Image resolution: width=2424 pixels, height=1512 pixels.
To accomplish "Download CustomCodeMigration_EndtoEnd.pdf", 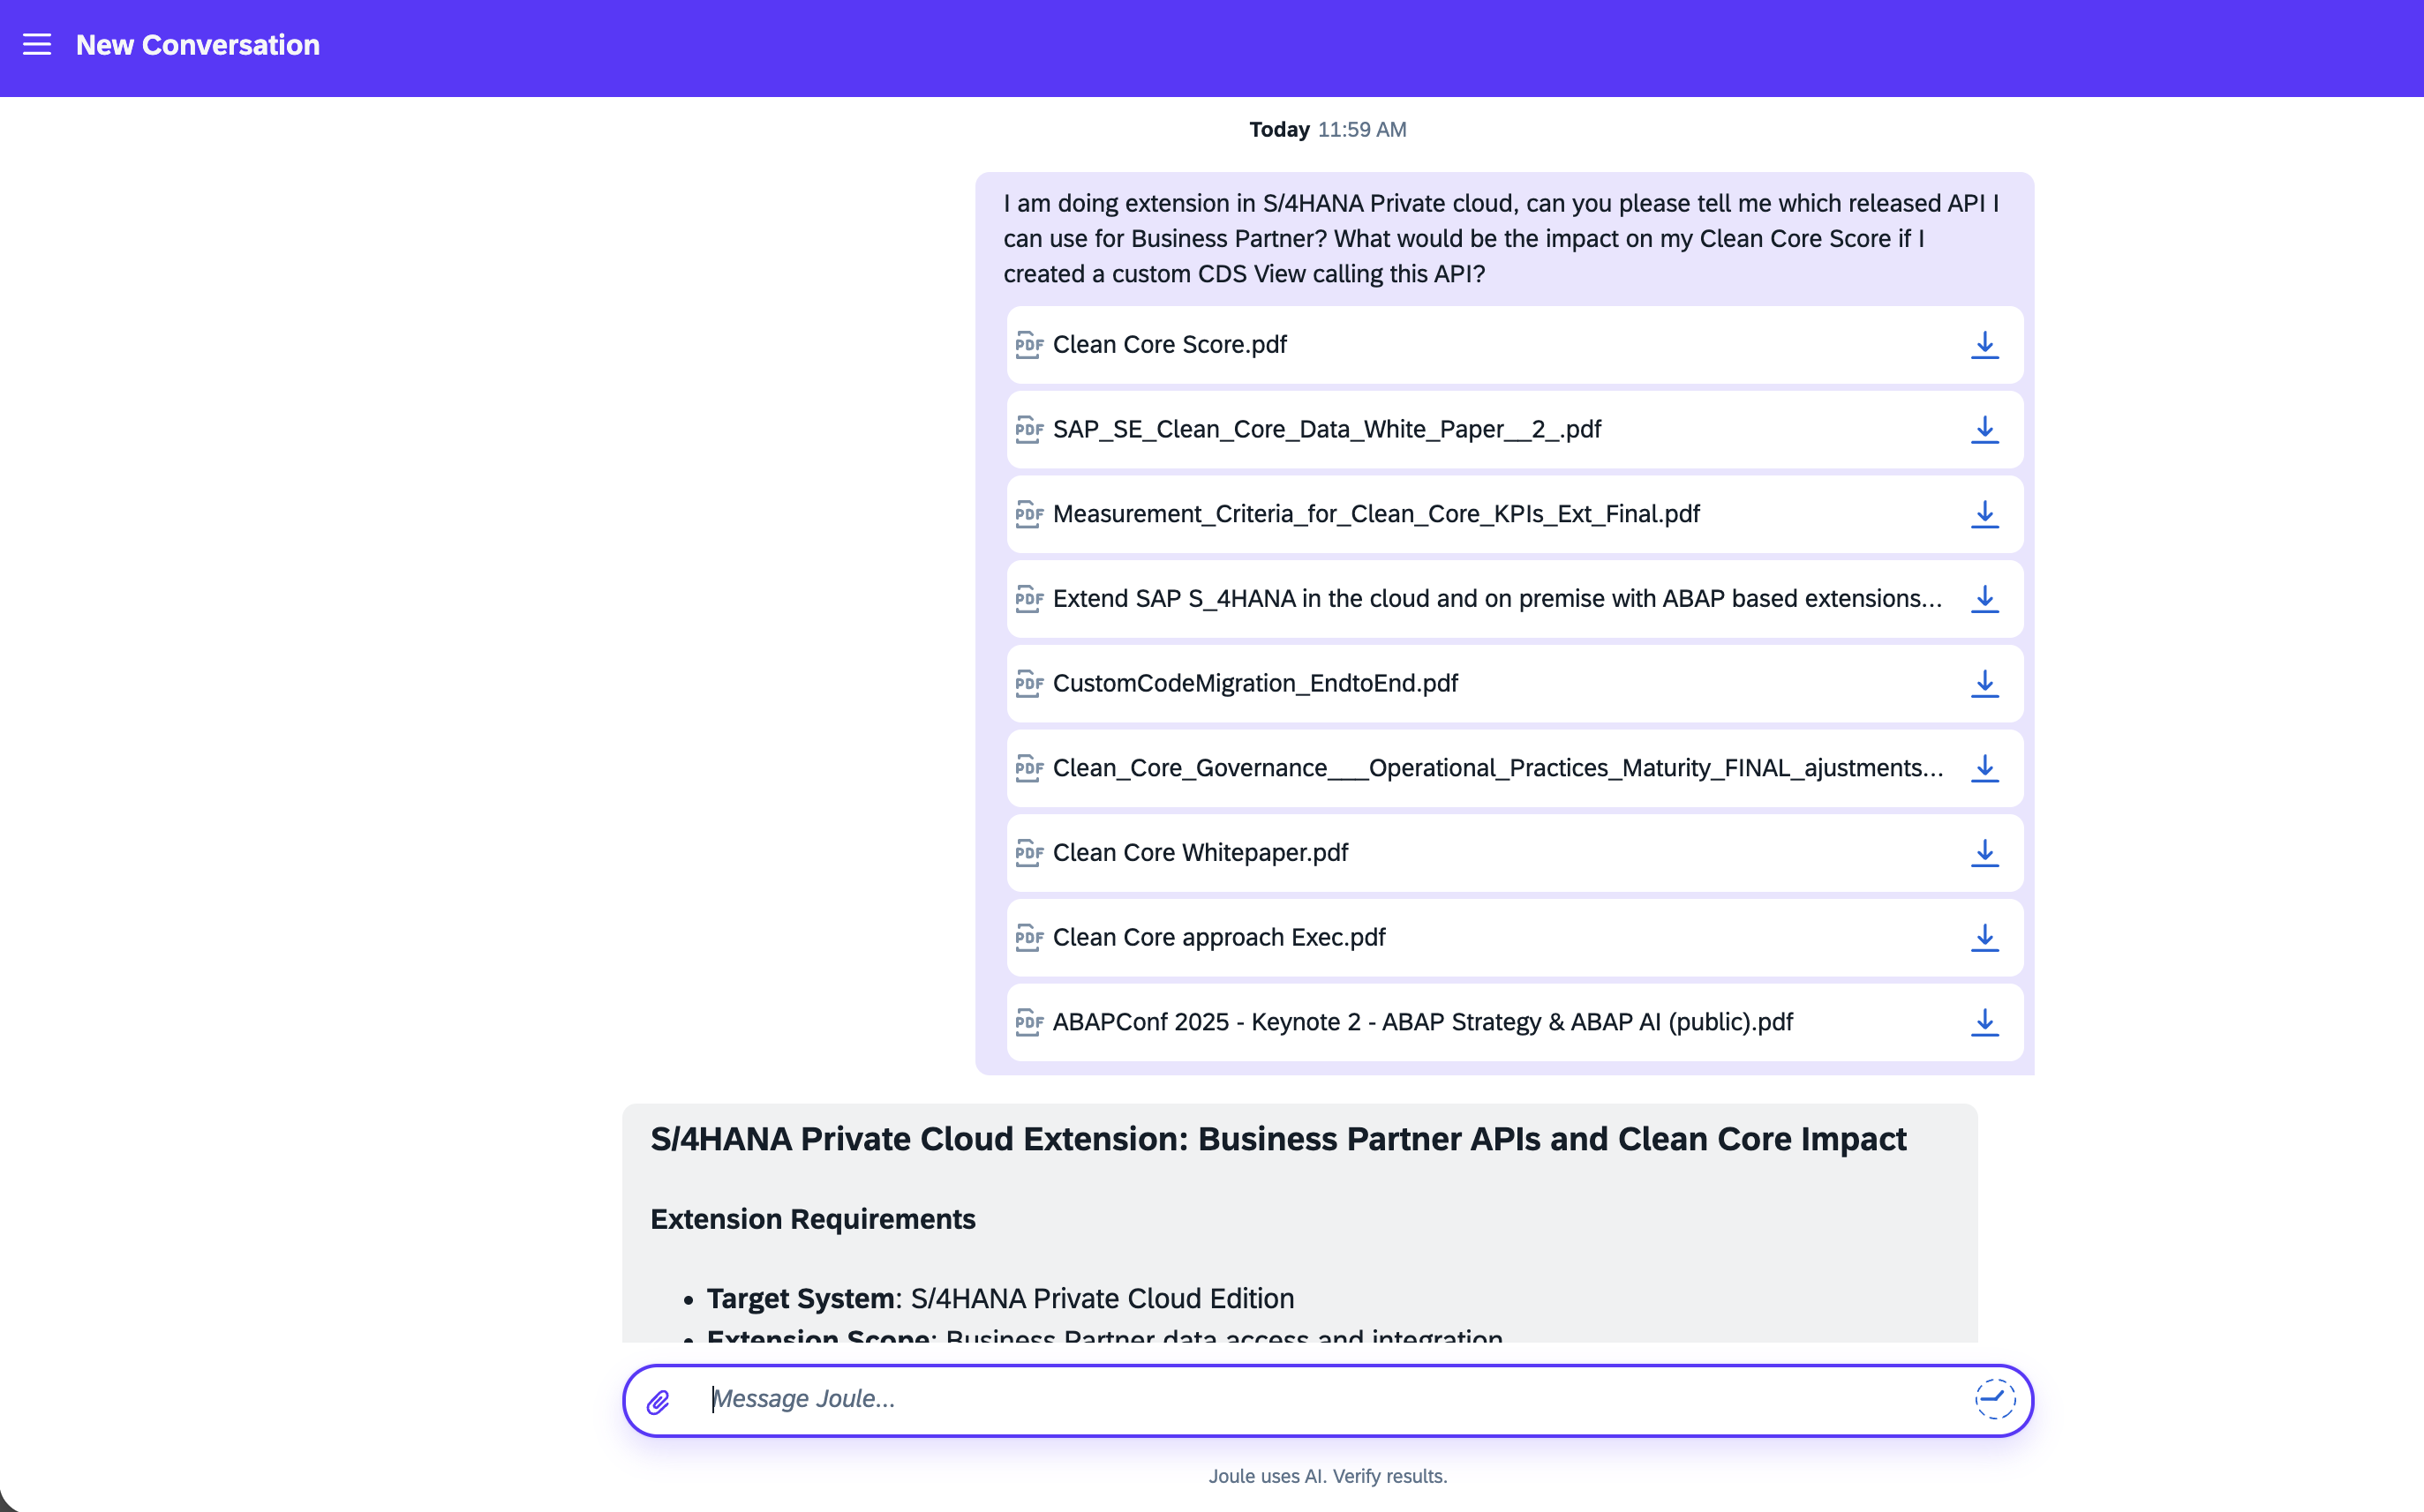I will click(1984, 684).
